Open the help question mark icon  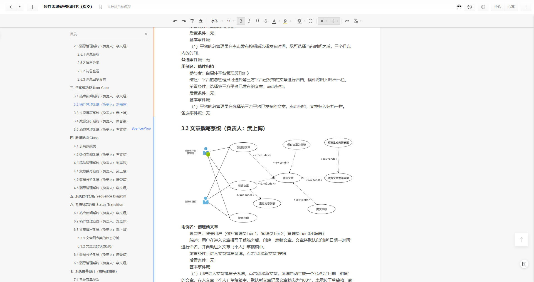pyautogui.click(x=524, y=264)
